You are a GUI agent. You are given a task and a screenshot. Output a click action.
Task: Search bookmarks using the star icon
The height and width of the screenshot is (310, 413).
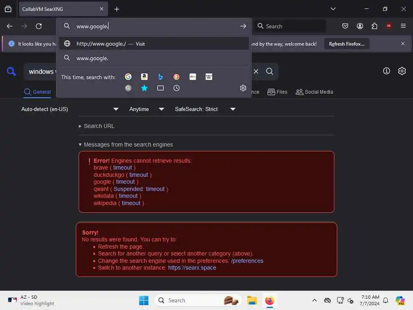pos(144,88)
